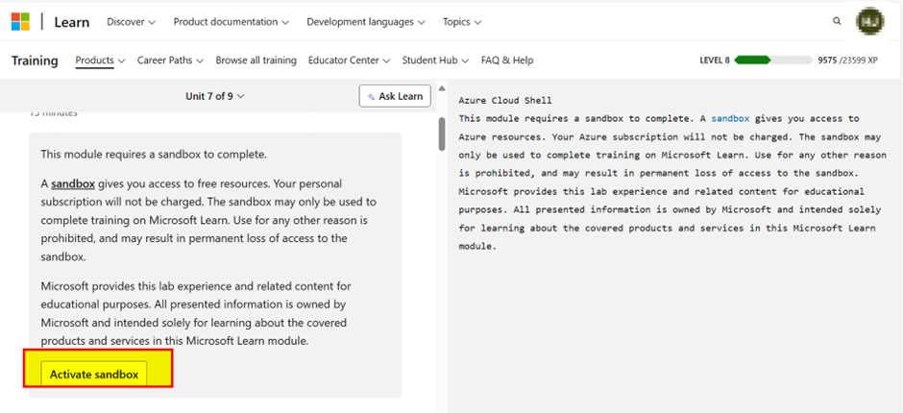The height and width of the screenshot is (413, 903).
Task: Expand the Product documentation menu
Action: tap(231, 22)
